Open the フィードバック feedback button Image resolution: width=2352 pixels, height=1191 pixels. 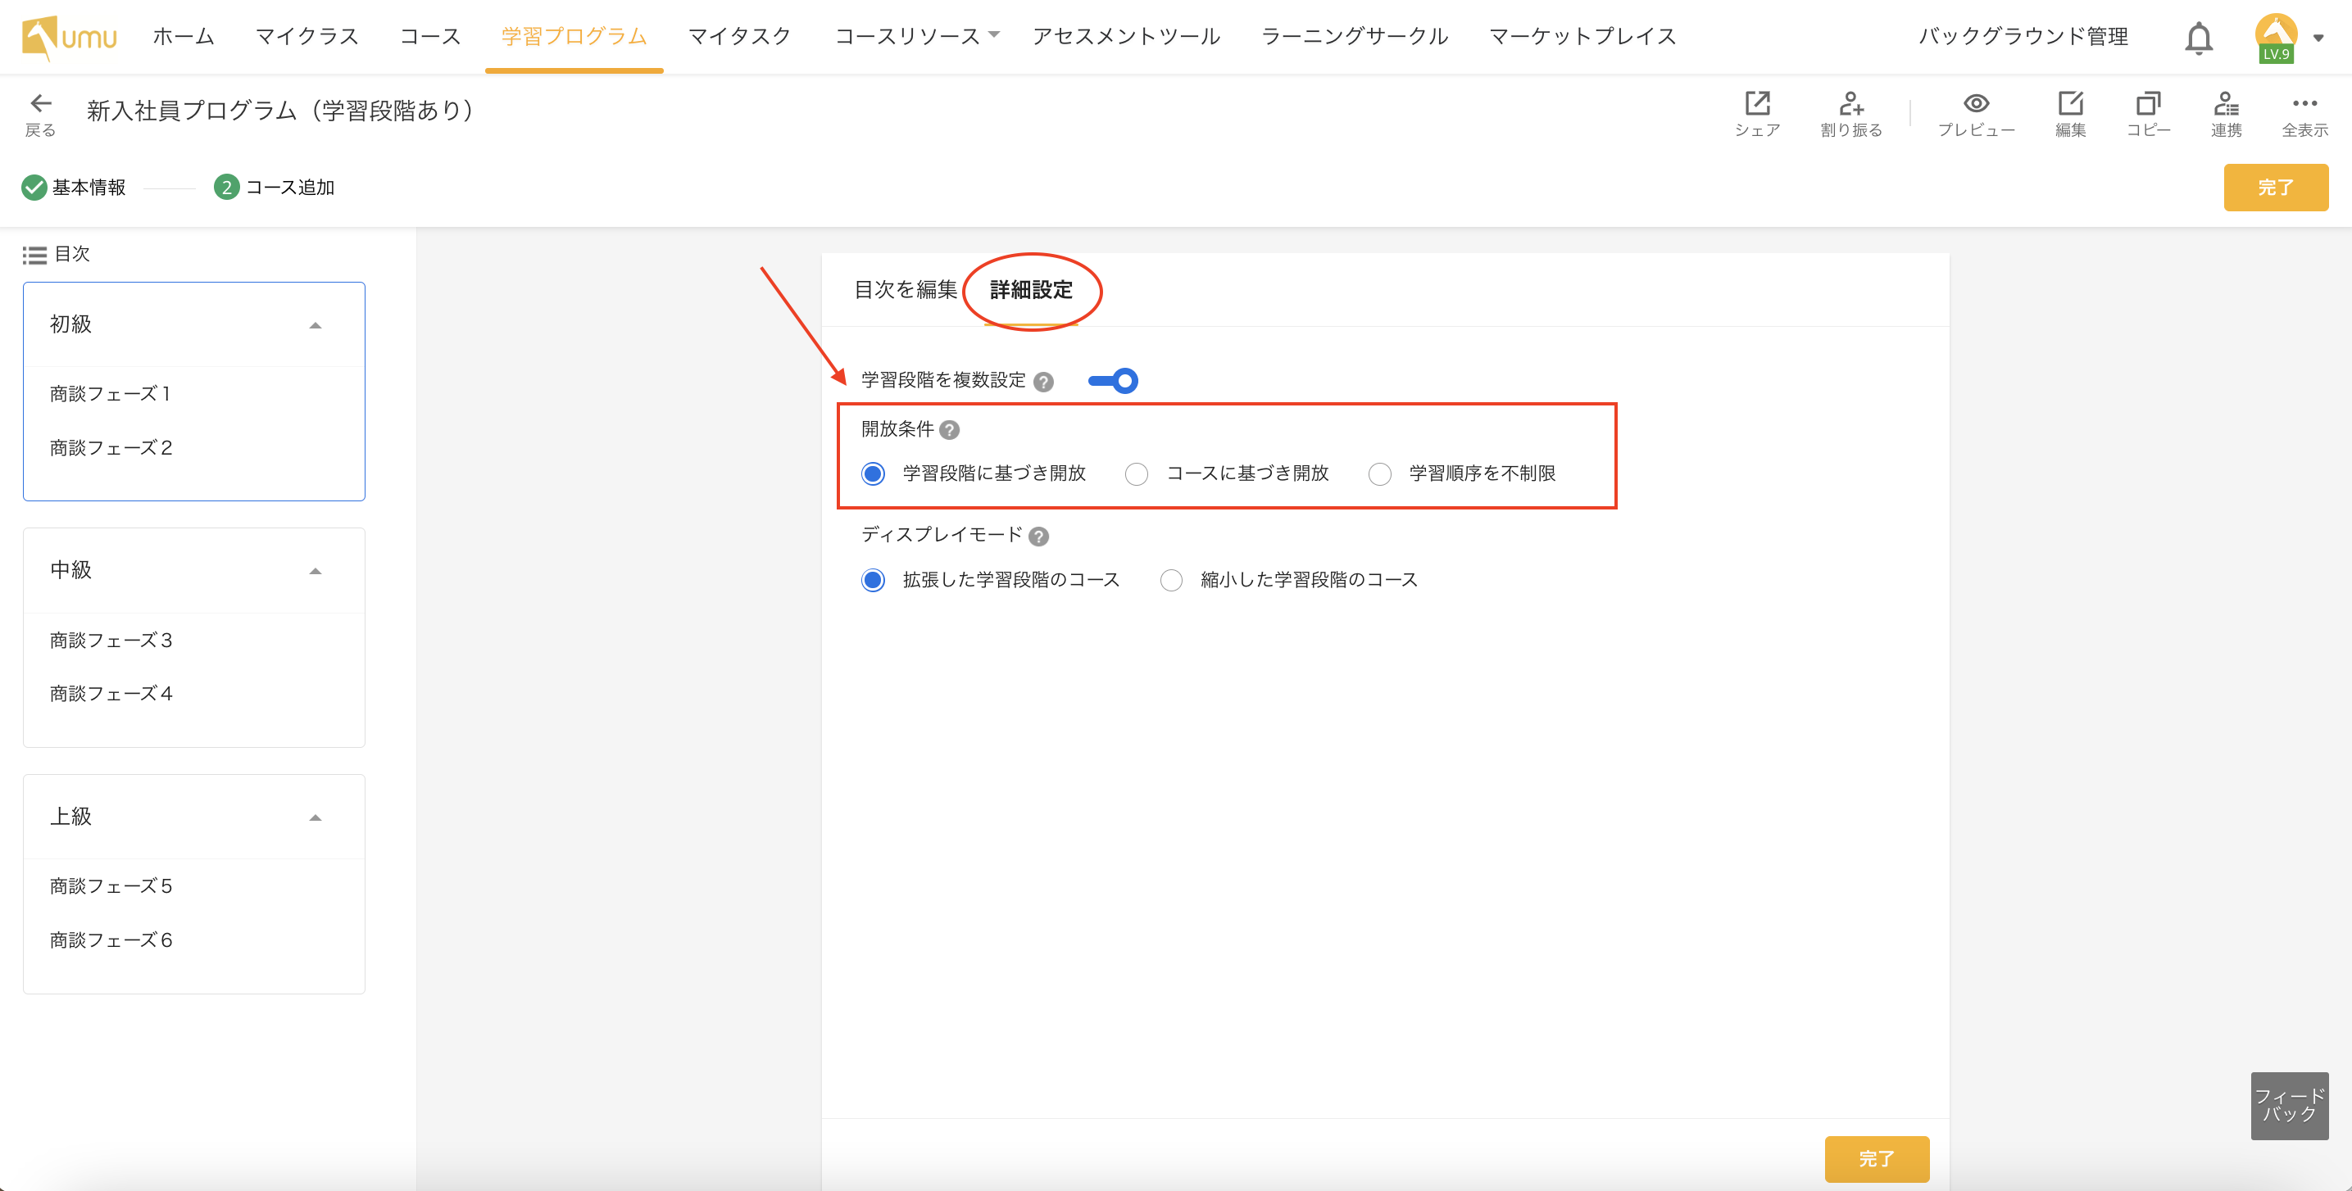click(2288, 1105)
